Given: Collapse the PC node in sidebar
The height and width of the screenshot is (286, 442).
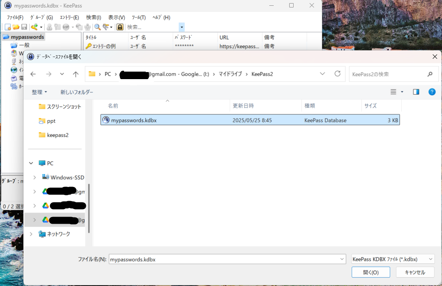Looking at the screenshot, I should click(x=31, y=163).
